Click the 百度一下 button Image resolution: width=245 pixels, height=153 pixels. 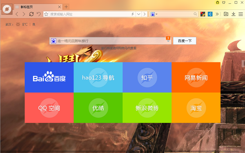[x=185, y=41]
